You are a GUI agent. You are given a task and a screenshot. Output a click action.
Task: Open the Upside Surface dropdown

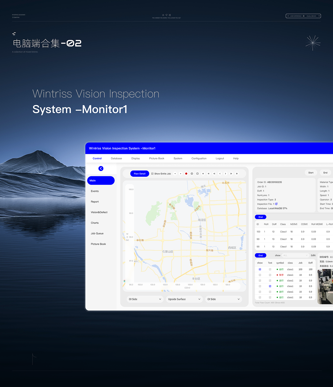point(184,299)
